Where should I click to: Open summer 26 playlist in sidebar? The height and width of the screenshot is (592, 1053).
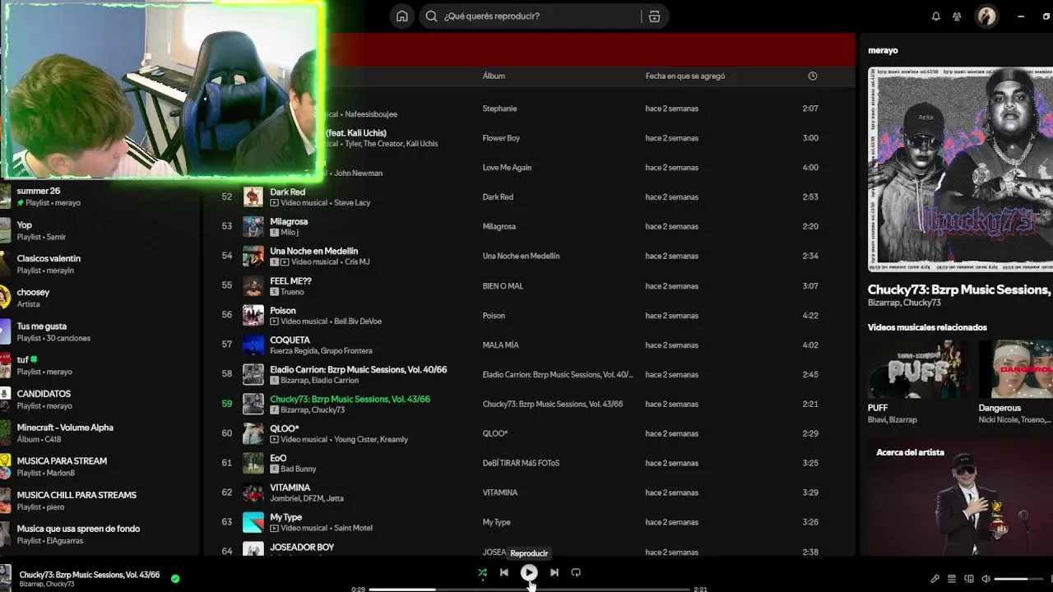(x=99, y=197)
